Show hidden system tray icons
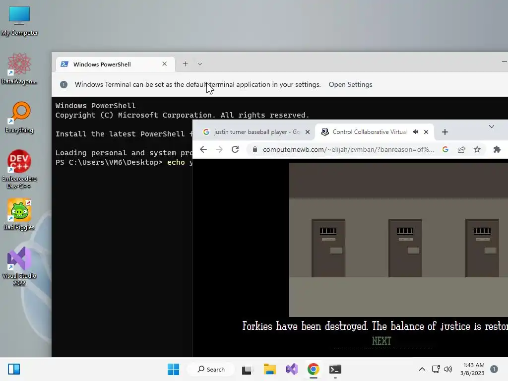 [422, 369]
